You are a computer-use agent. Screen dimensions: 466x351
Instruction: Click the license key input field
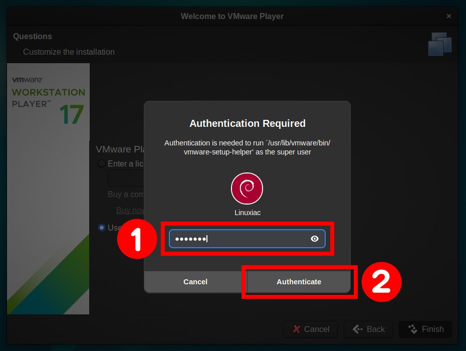pyautogui.click(x=126, y=178)
